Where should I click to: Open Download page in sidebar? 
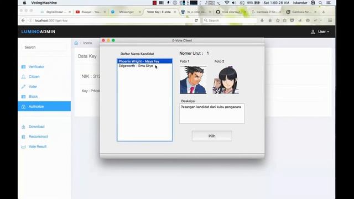[x=37, y=127]
